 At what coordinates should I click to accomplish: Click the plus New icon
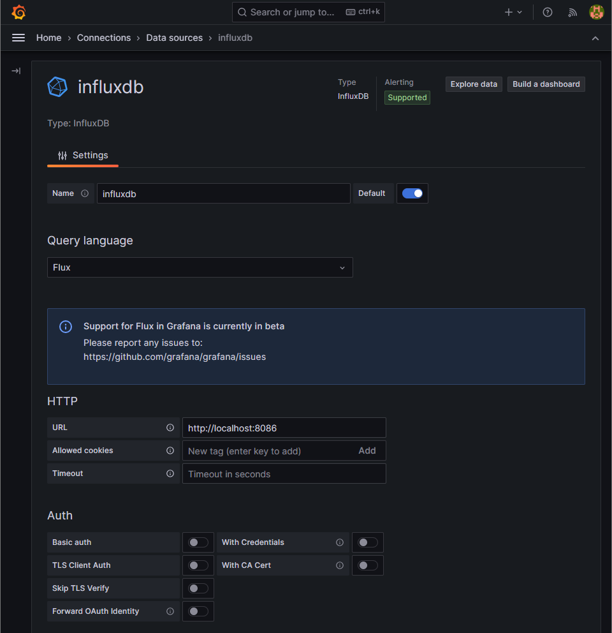click(x=508, y=12)
